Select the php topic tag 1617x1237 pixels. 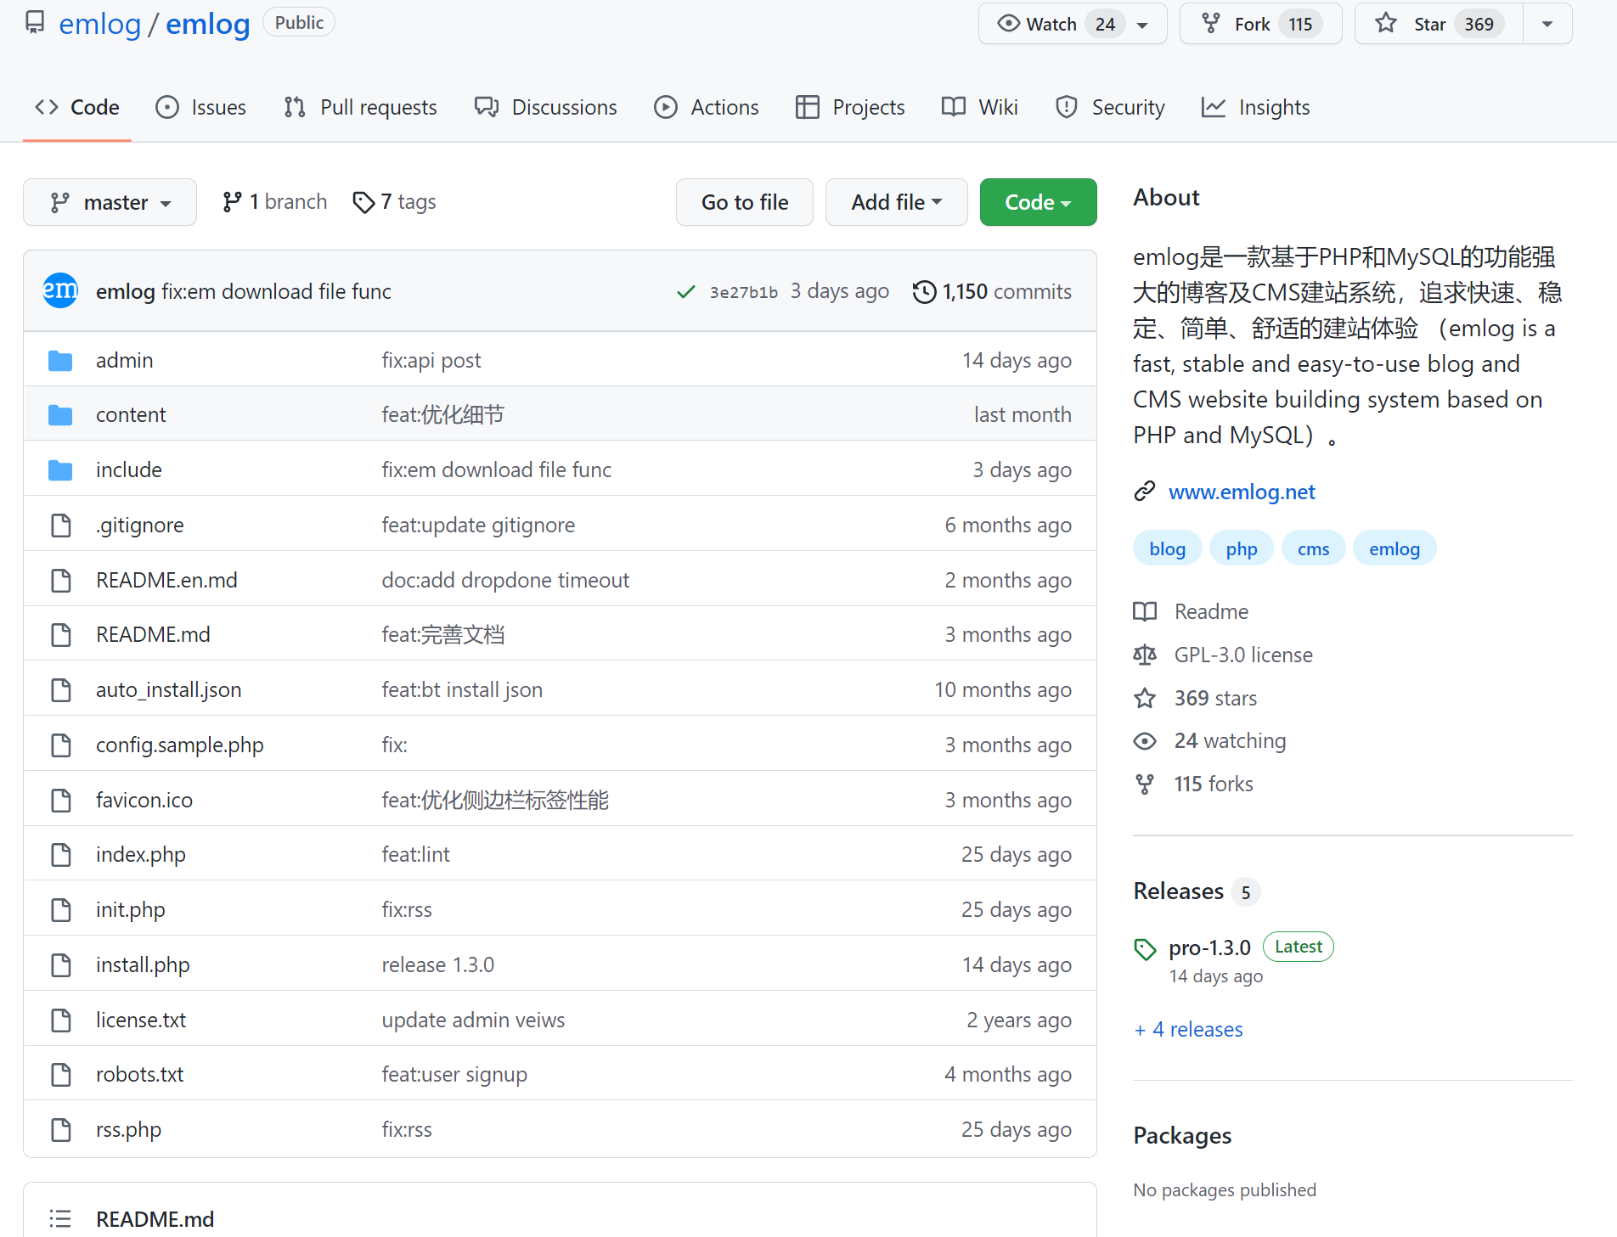click(x=1241, y=548)
